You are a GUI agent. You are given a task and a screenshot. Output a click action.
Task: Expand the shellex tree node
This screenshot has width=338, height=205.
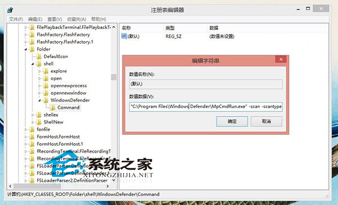tap(33, 115)
